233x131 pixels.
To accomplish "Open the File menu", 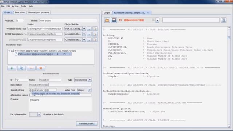I will (3, 6).
